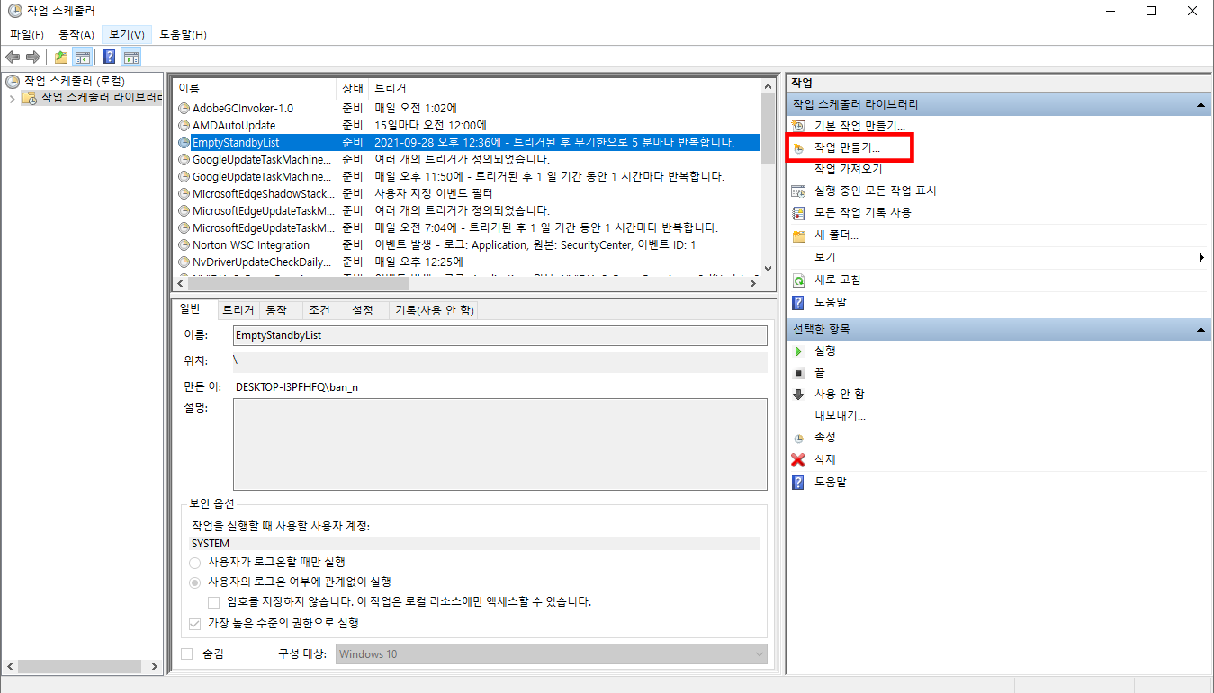Click the blue Help toolbar icon
The width and height of the screenshot is (1214, 693).
[109, 58]
